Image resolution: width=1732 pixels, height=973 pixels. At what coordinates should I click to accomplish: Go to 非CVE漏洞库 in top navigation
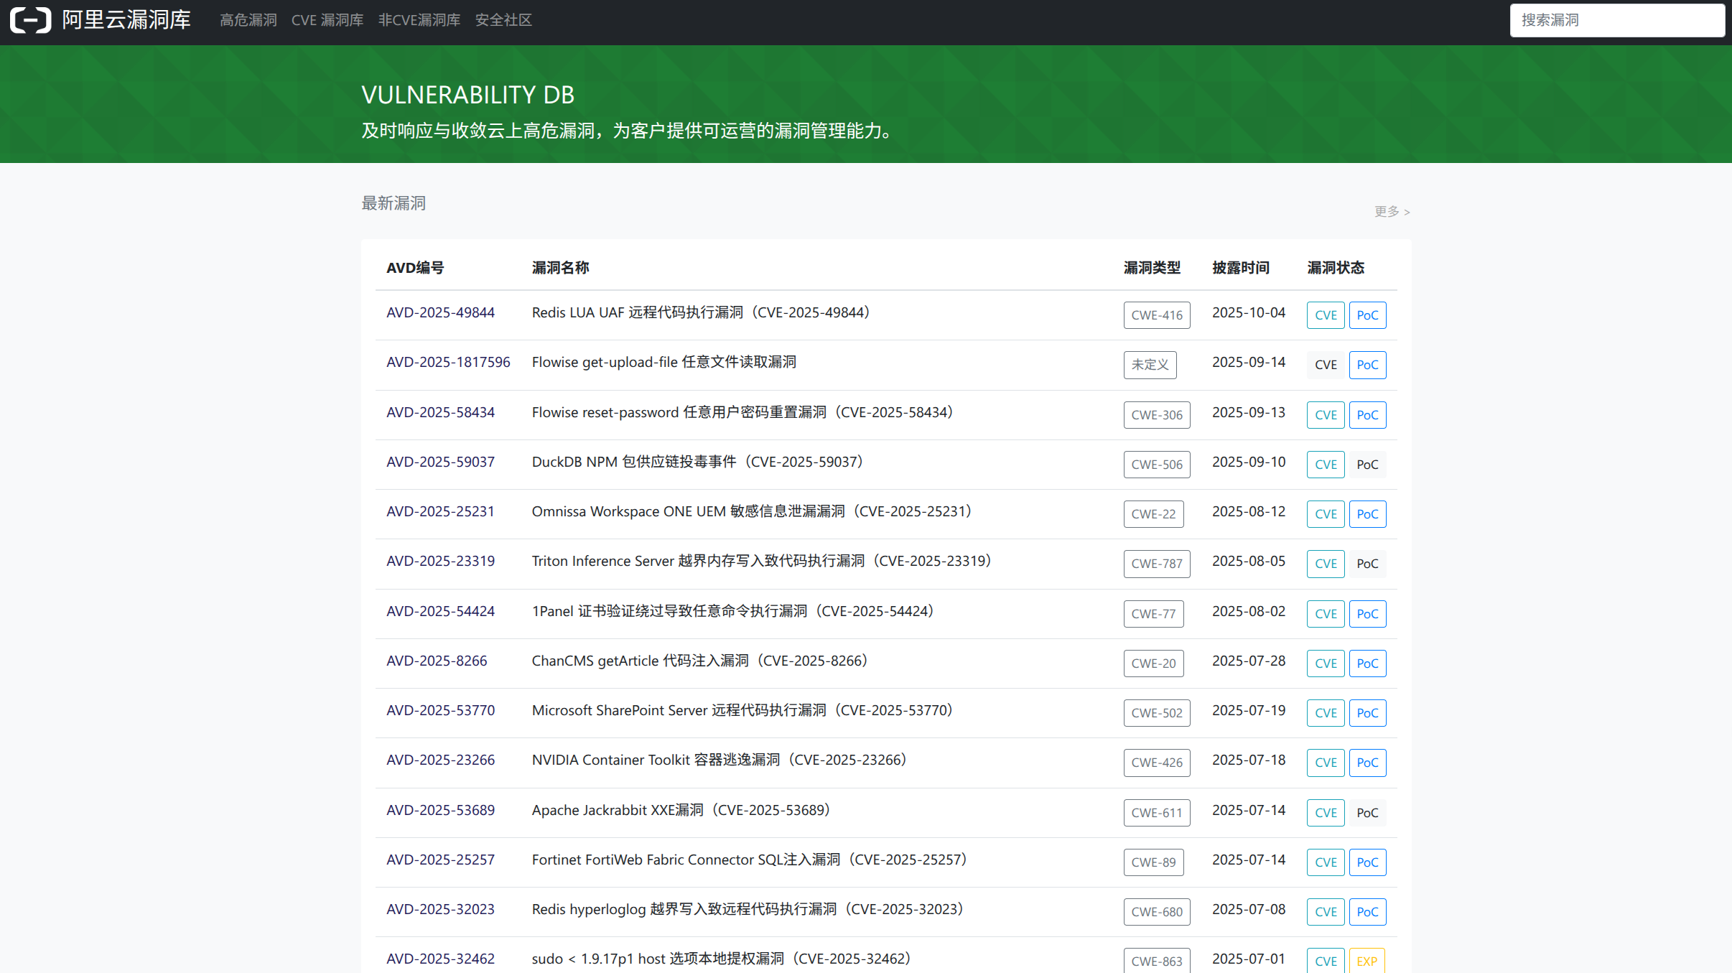(x=419, y=20)
